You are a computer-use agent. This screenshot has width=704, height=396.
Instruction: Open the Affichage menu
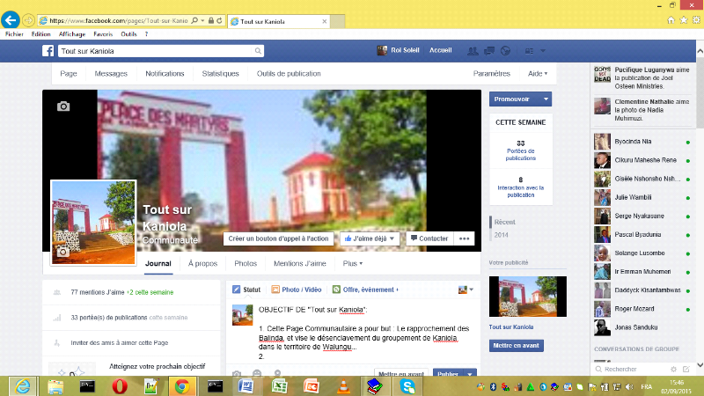click(x=72, y=34)
